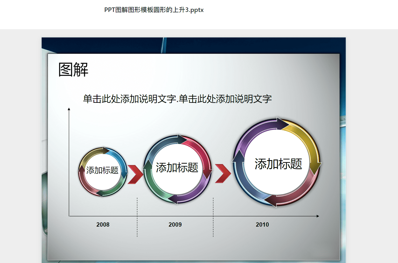Click the file name PPT图解图形模板圆形的上升3.pptx
This screenshot has height=263, width=398.
point(154,10)
